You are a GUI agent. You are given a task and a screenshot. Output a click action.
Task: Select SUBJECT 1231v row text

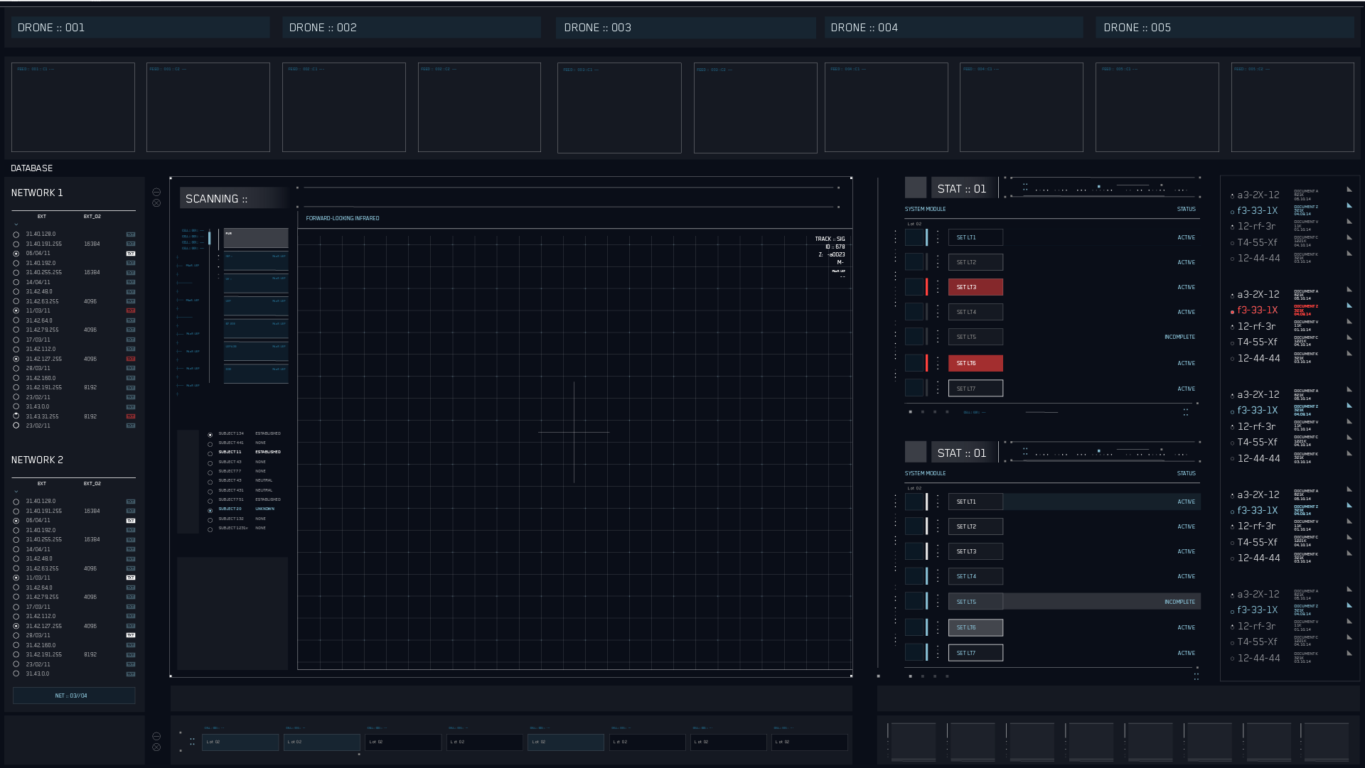click(233, 528)
